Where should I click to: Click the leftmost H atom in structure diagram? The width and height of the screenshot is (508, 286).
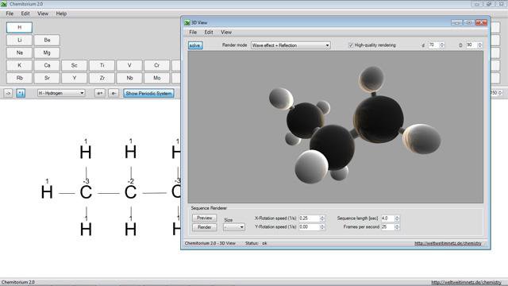pyautogui.click(x=47, y=192)
